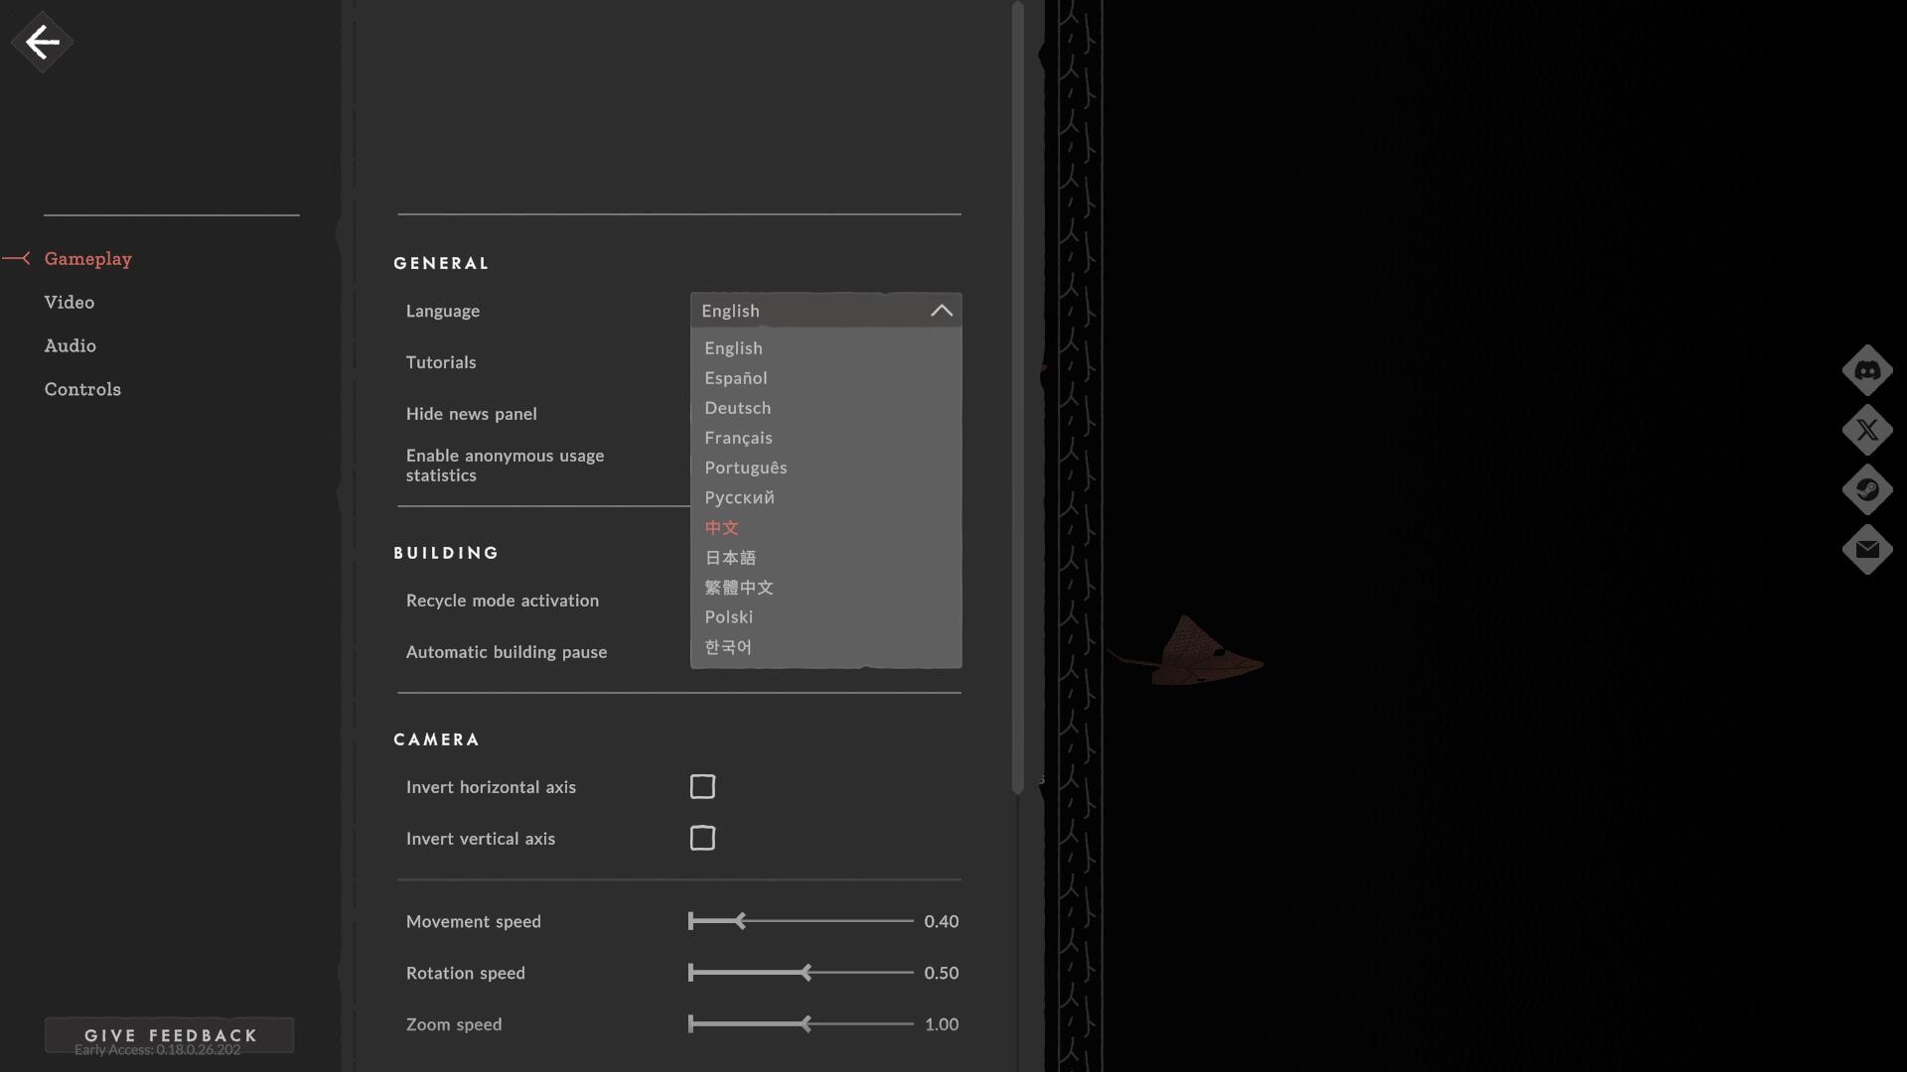Click the settings panel vertical scrollbar
The image size is (1907, 1072).
pos(1017,397)
